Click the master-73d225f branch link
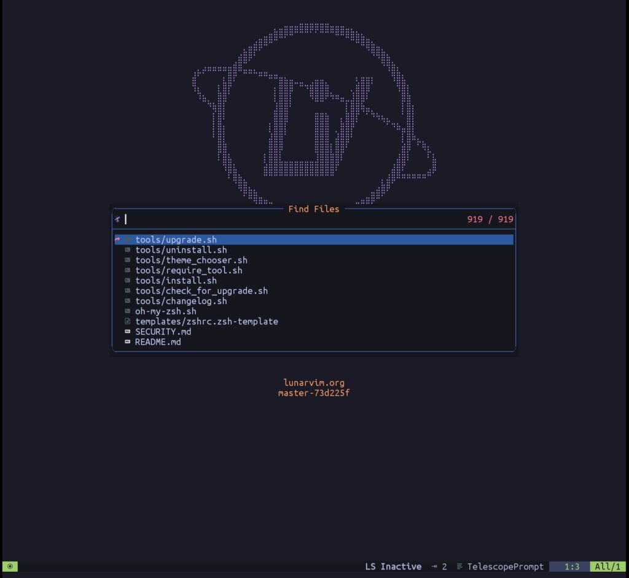The width and height of the screenshot is (629, 578). pyautogui.click(x=313, y=393)
